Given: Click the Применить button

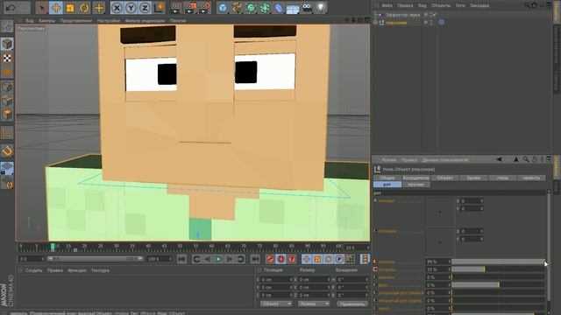Looking at the screenshot, I should [x=352, y=304].
